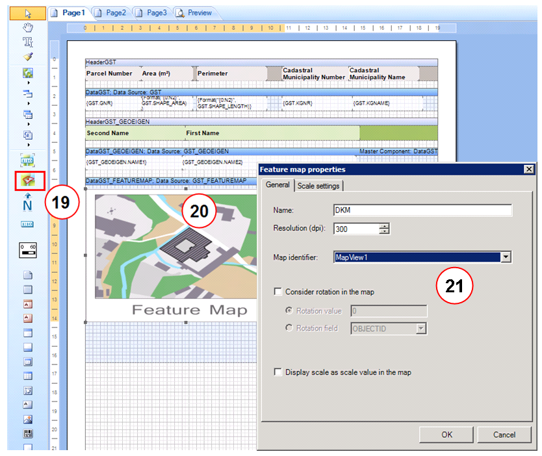Select the text tool
This screenshot has height=456, width=542.
pyautogui.click(x=27, y=40)
